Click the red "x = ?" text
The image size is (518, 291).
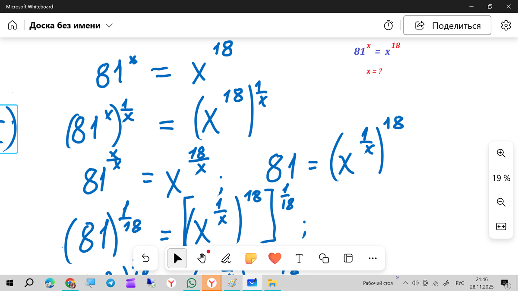pyautogui.click(x=374, y=72)
